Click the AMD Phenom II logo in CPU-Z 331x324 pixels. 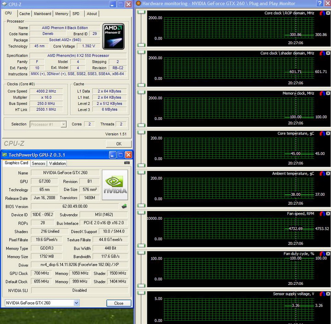coord(114,36)
